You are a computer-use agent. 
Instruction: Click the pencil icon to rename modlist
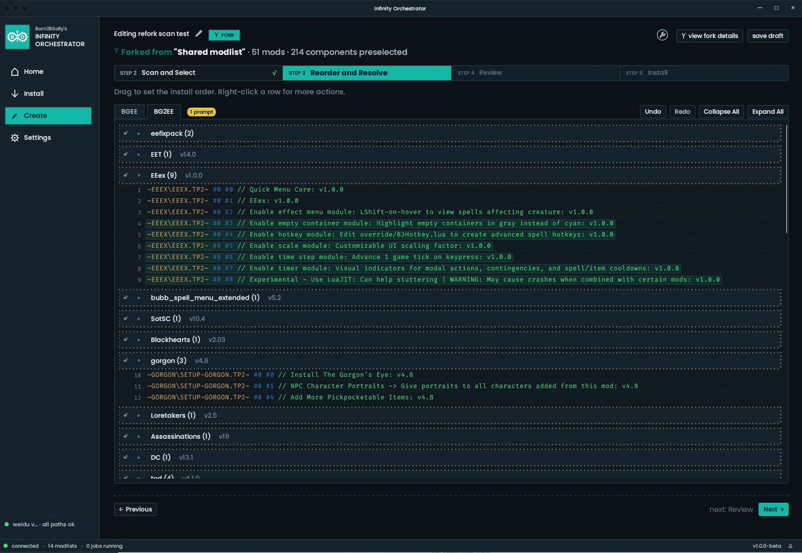pyautogui.click(x=199, y=34)
